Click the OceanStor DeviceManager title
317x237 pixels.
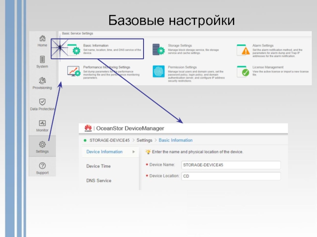click(x=130, y=128)
